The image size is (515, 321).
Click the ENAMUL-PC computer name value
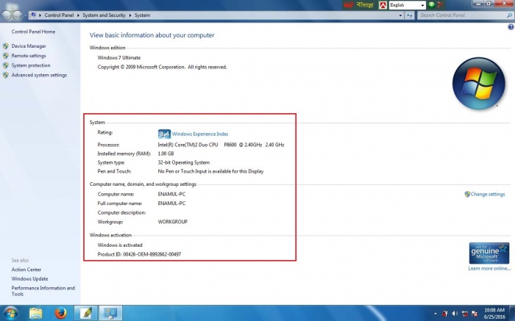pos(171,194)
